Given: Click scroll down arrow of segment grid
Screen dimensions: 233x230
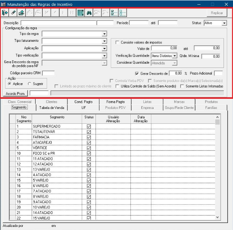Looking at the screenshot, I should click(x=217, y=217).
